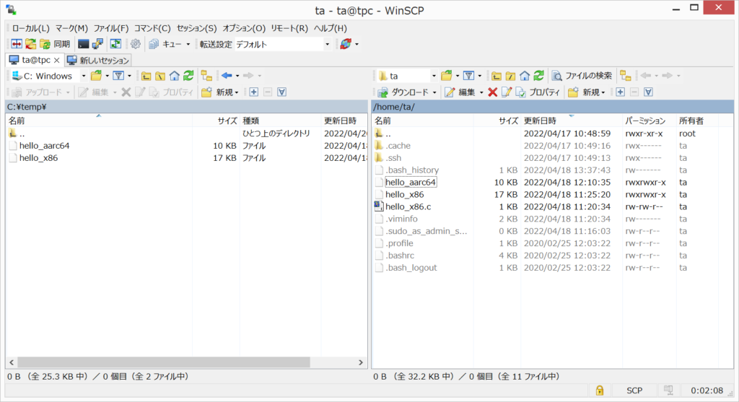Screen dimensions: 739x402
Task: Click remote panel filter icon
Action: 468,76
